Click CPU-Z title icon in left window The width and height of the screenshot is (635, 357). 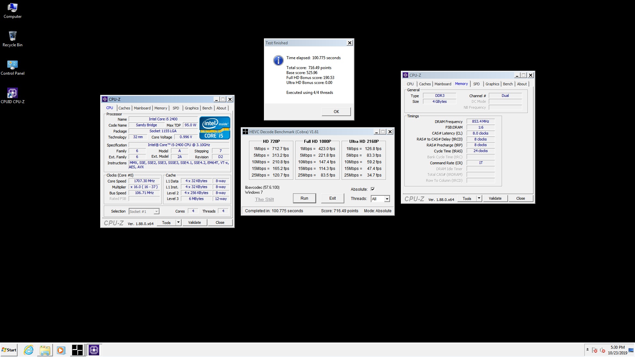point(105,99)
